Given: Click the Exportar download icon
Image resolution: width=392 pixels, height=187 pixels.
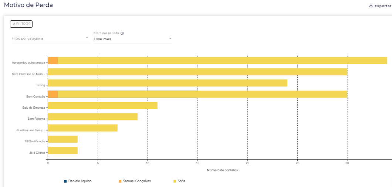Looking at the screenshot, I should click(x=371, y=6).
